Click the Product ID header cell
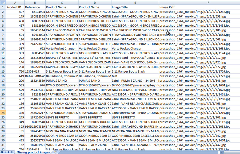The width and height of the screenshot is (240, 154). [x=15, y=7]
